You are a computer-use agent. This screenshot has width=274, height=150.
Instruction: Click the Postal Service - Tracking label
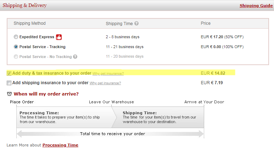[43, 47]
